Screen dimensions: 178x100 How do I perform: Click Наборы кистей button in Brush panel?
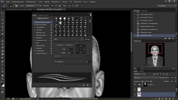[43, 18]
